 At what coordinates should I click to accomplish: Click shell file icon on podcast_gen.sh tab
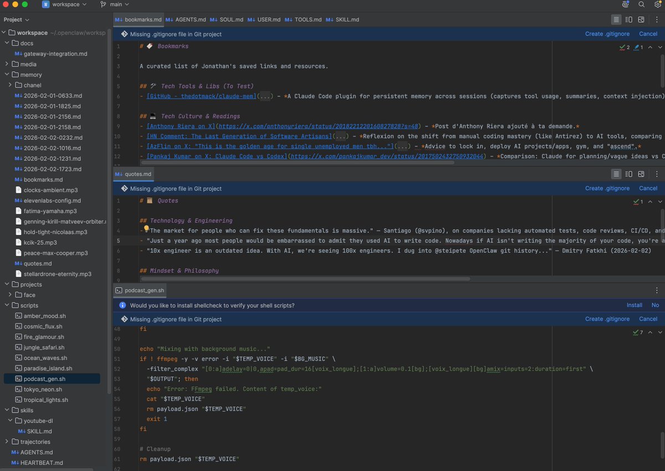point(119,290)
